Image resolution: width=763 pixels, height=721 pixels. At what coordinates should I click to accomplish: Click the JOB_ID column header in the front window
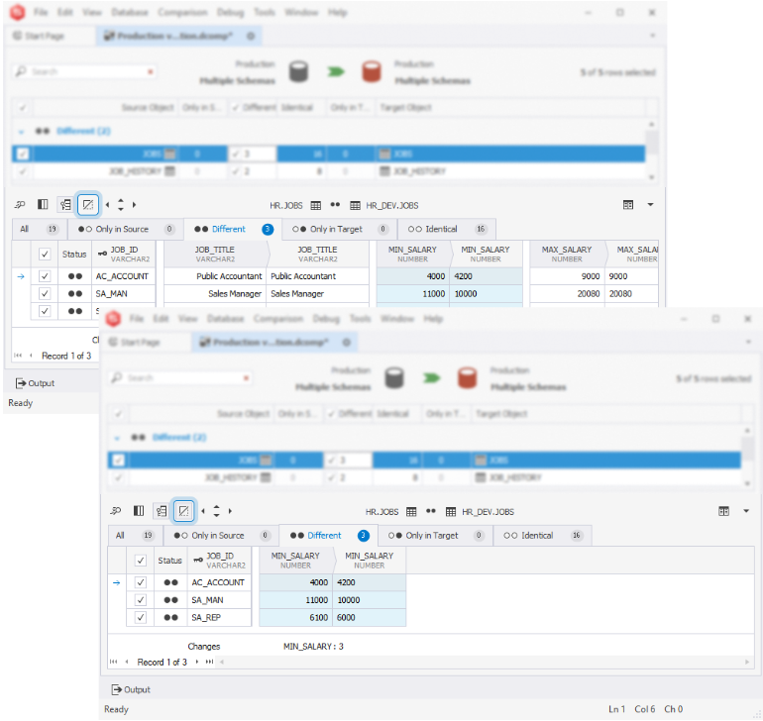(220, 561)
